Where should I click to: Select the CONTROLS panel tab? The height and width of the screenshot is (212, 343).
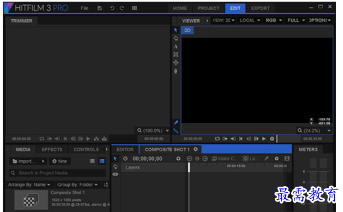coord(86,150)
